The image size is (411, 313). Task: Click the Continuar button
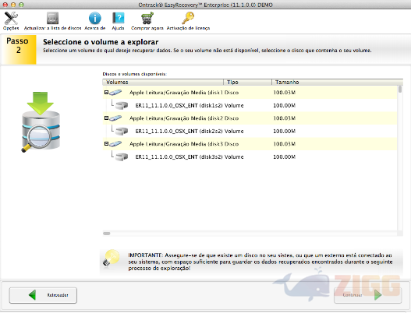click(367, 295)
